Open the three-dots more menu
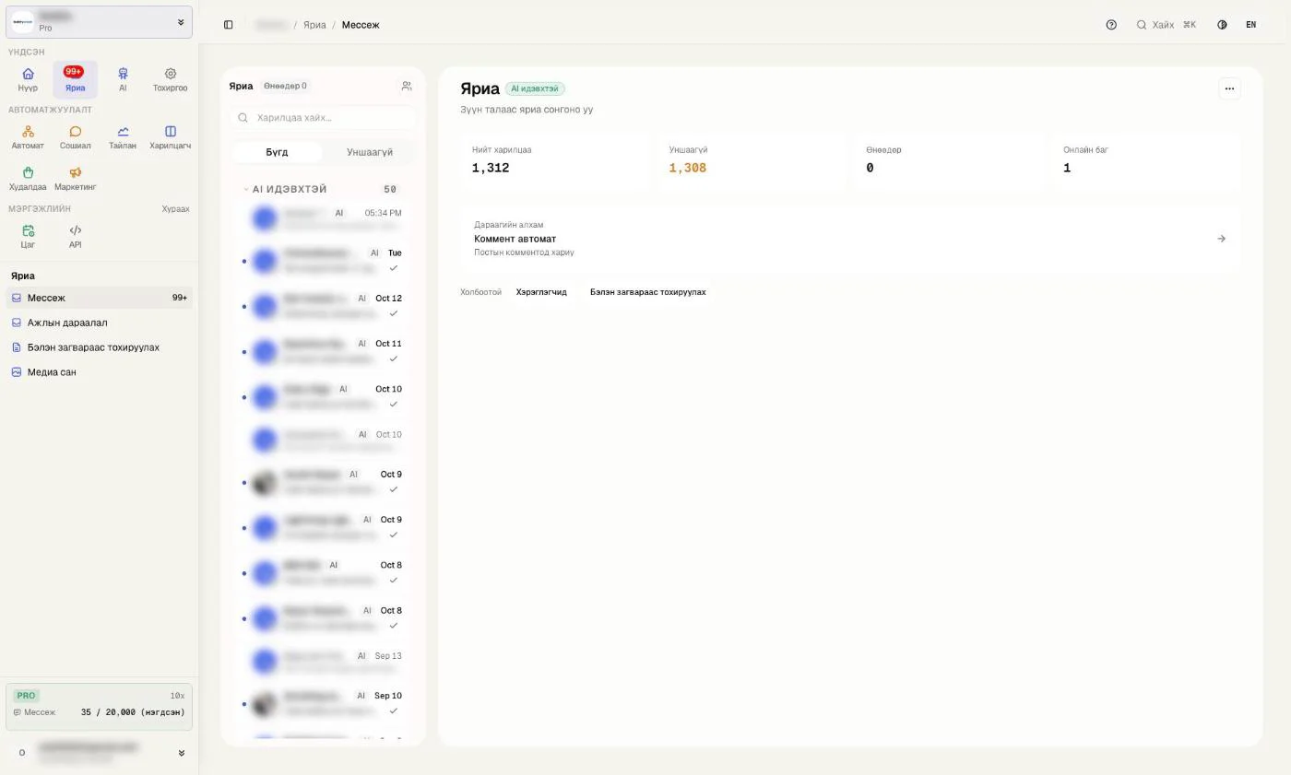The height and width of the screenshot is (775, 1291). pos(1229,88)
